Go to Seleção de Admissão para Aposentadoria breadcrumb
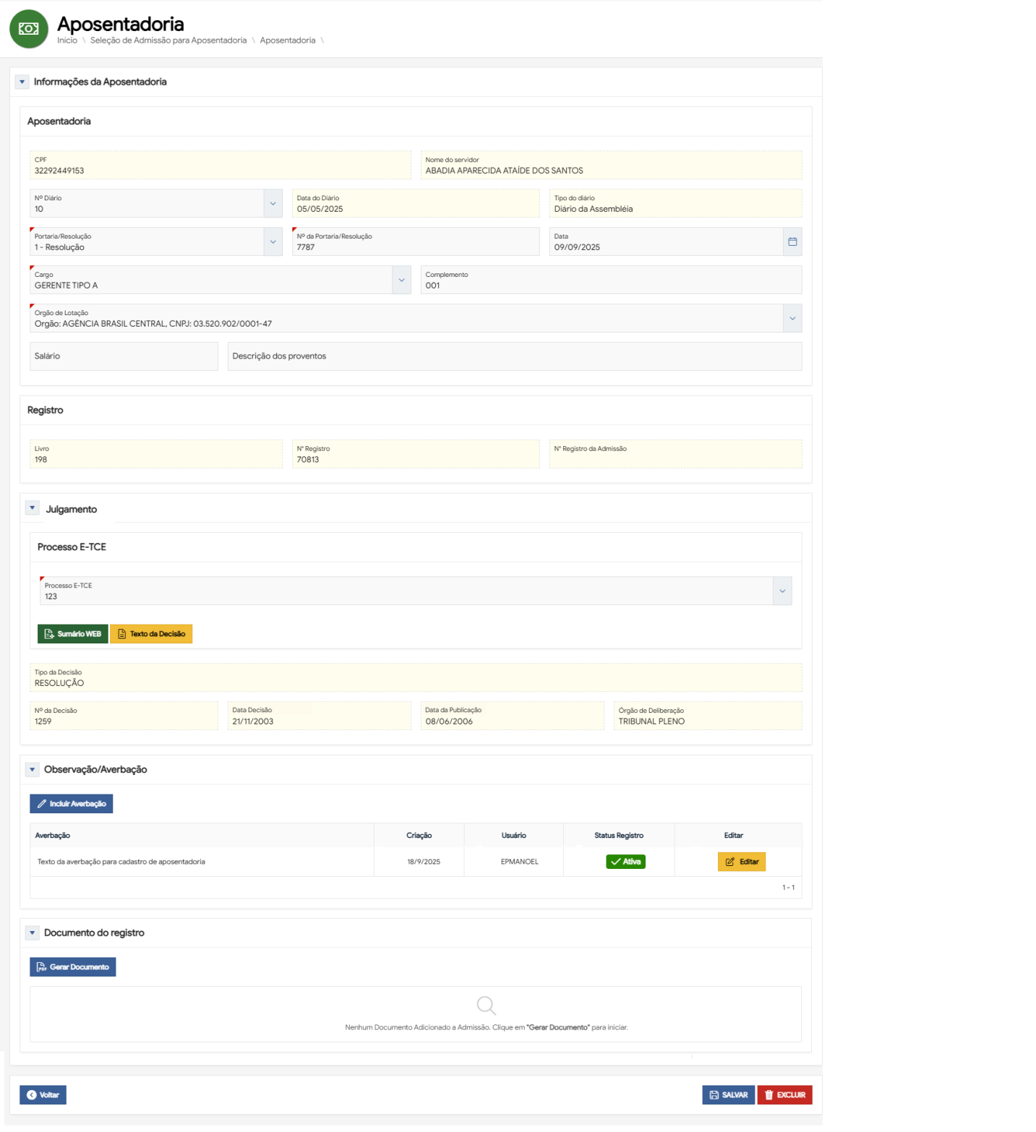This screenshot has width=1036, height=1132. [x=168, y=40]
